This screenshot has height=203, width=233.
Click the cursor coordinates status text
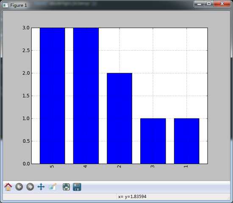(132, 197)
